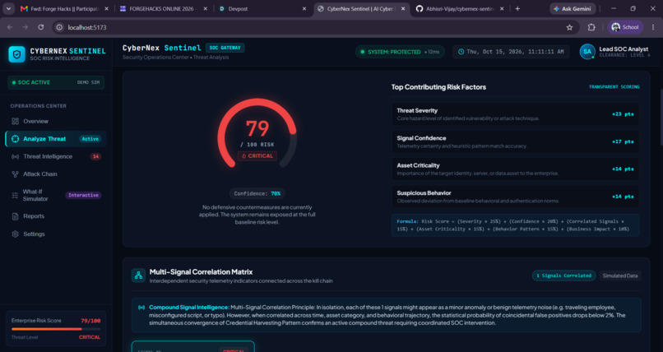663x352 pixels.
Task: Click the SOC GATEWAY badge
Action: point(225,48)
